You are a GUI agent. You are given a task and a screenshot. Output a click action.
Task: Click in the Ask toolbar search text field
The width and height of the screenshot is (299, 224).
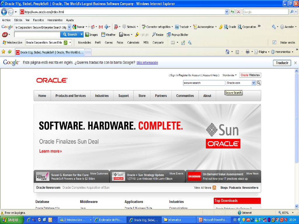pyautogui.click(x=37, y=34)
